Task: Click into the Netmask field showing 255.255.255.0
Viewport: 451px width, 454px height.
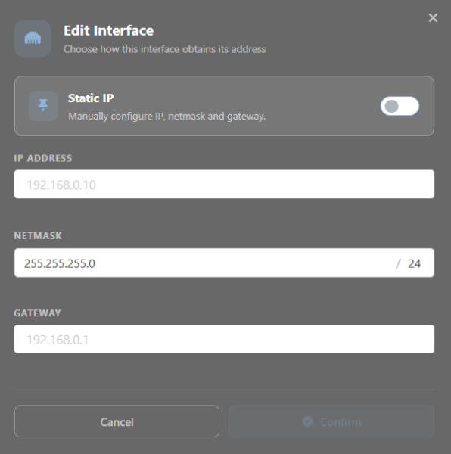Action: tap(224, 263)
